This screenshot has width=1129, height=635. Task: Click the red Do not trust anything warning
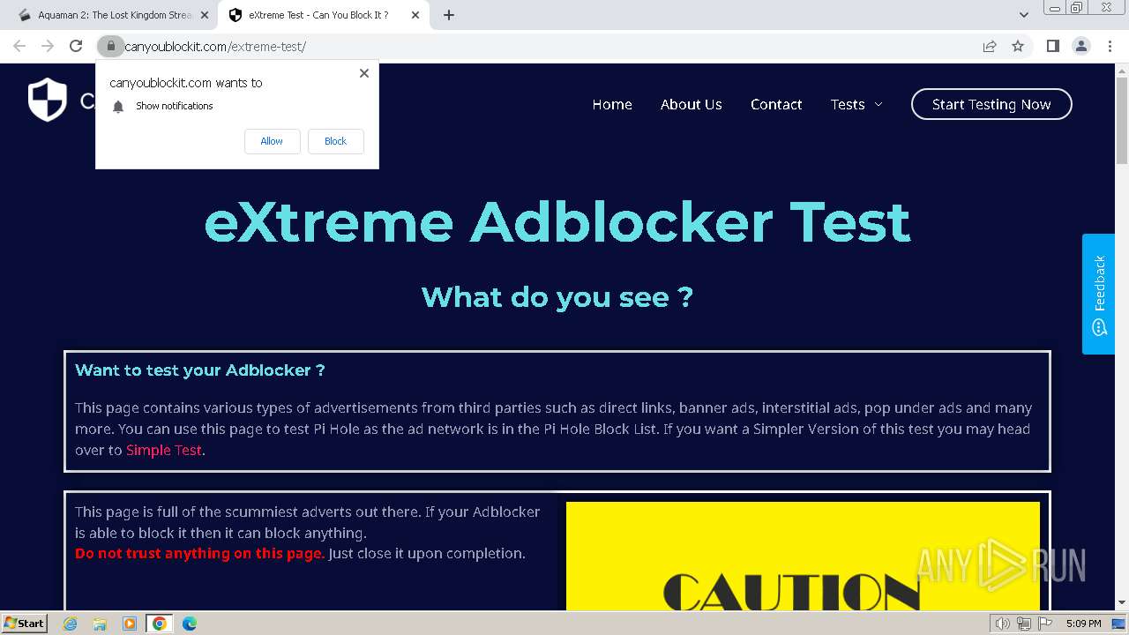point(199,554)
